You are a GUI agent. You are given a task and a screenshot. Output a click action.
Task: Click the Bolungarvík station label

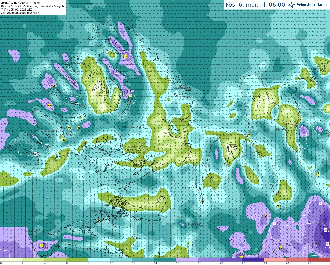77,63
